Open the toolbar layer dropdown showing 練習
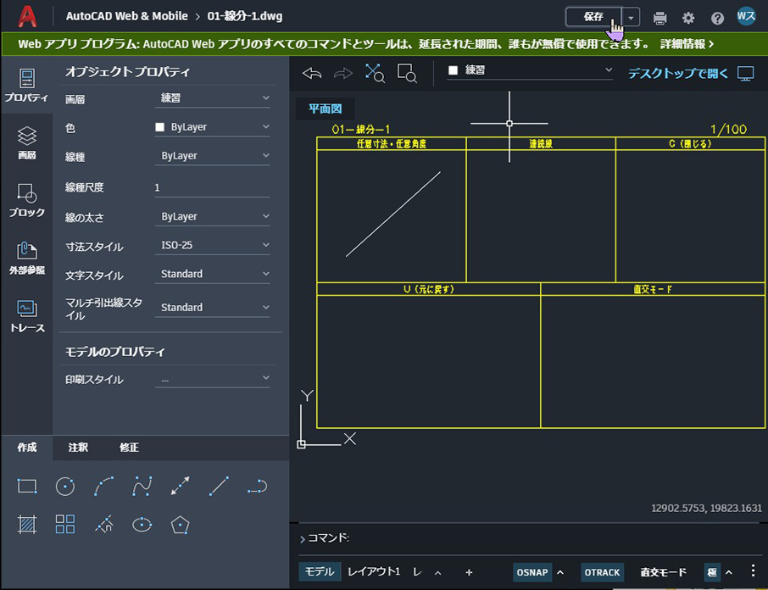Viewport: 768px width, 590px height. [x=530, y=70]
